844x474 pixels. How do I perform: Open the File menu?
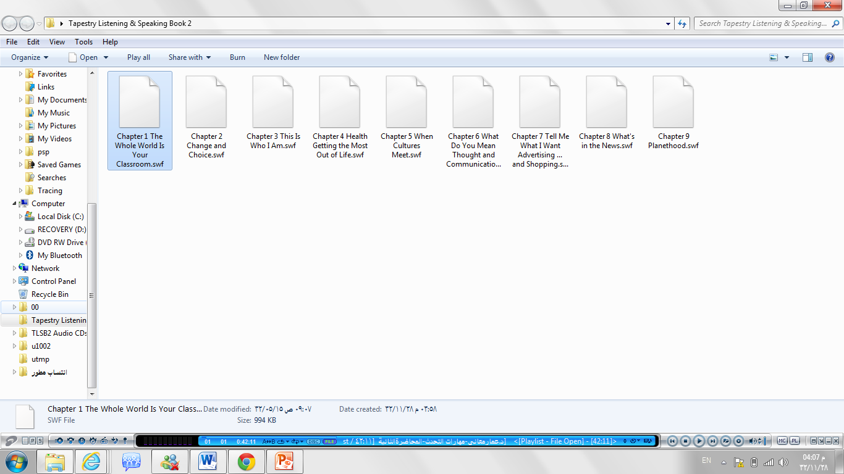(12, 42)
